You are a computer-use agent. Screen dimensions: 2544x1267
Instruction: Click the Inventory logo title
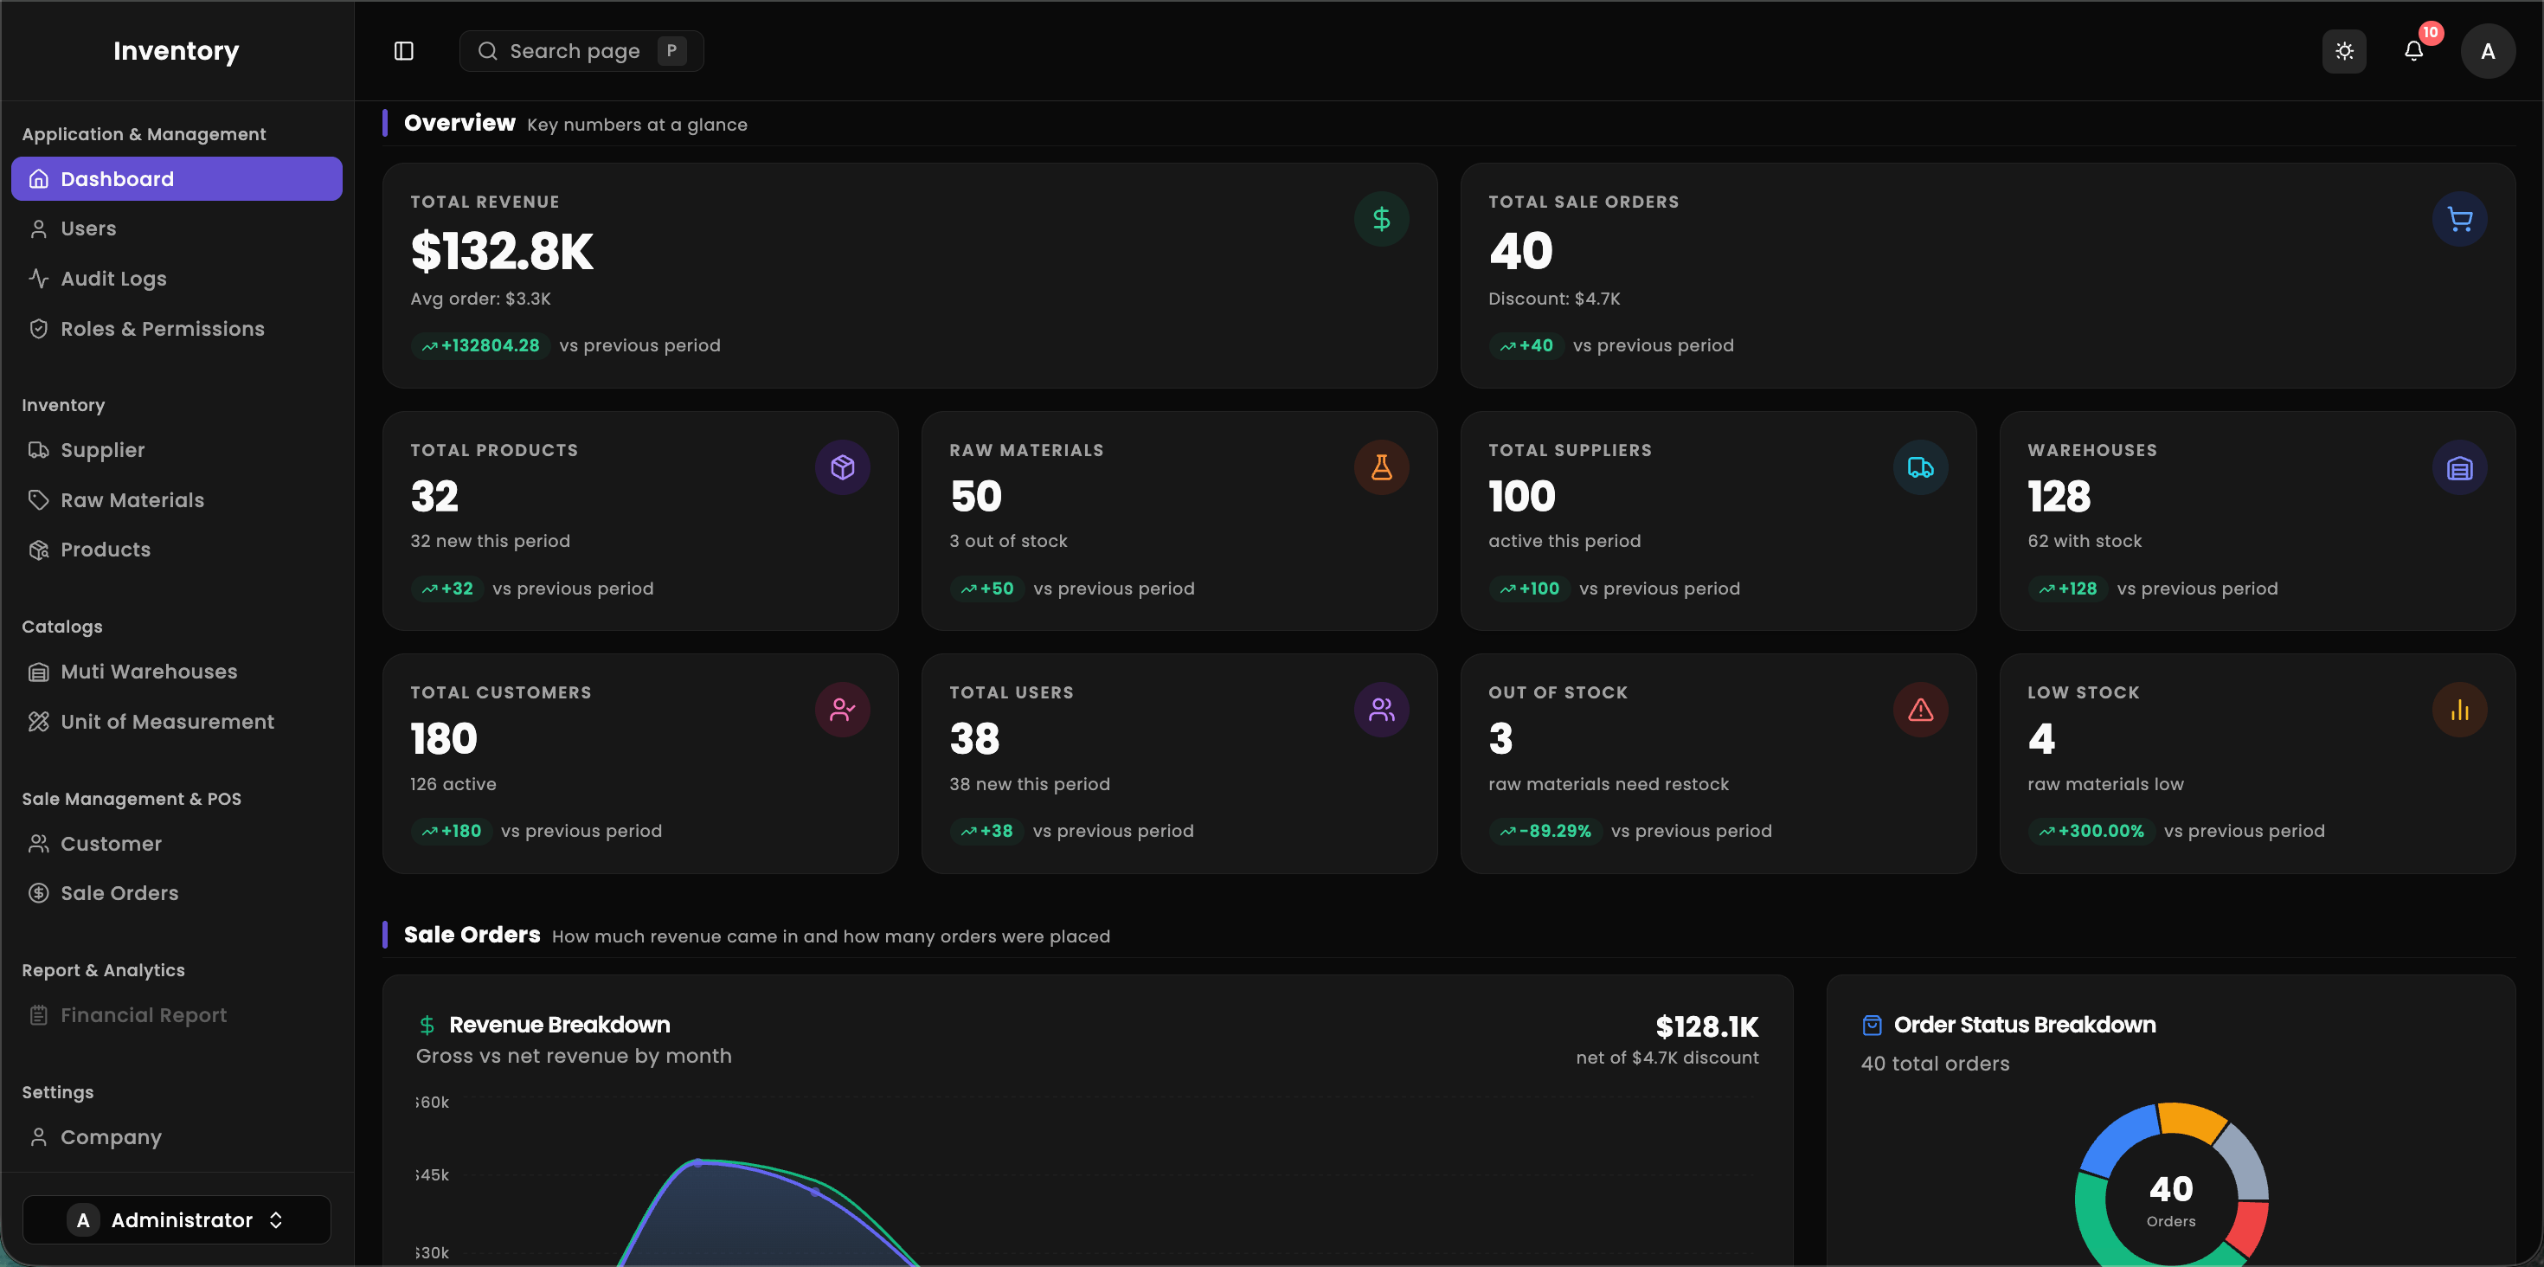(176, 50)
